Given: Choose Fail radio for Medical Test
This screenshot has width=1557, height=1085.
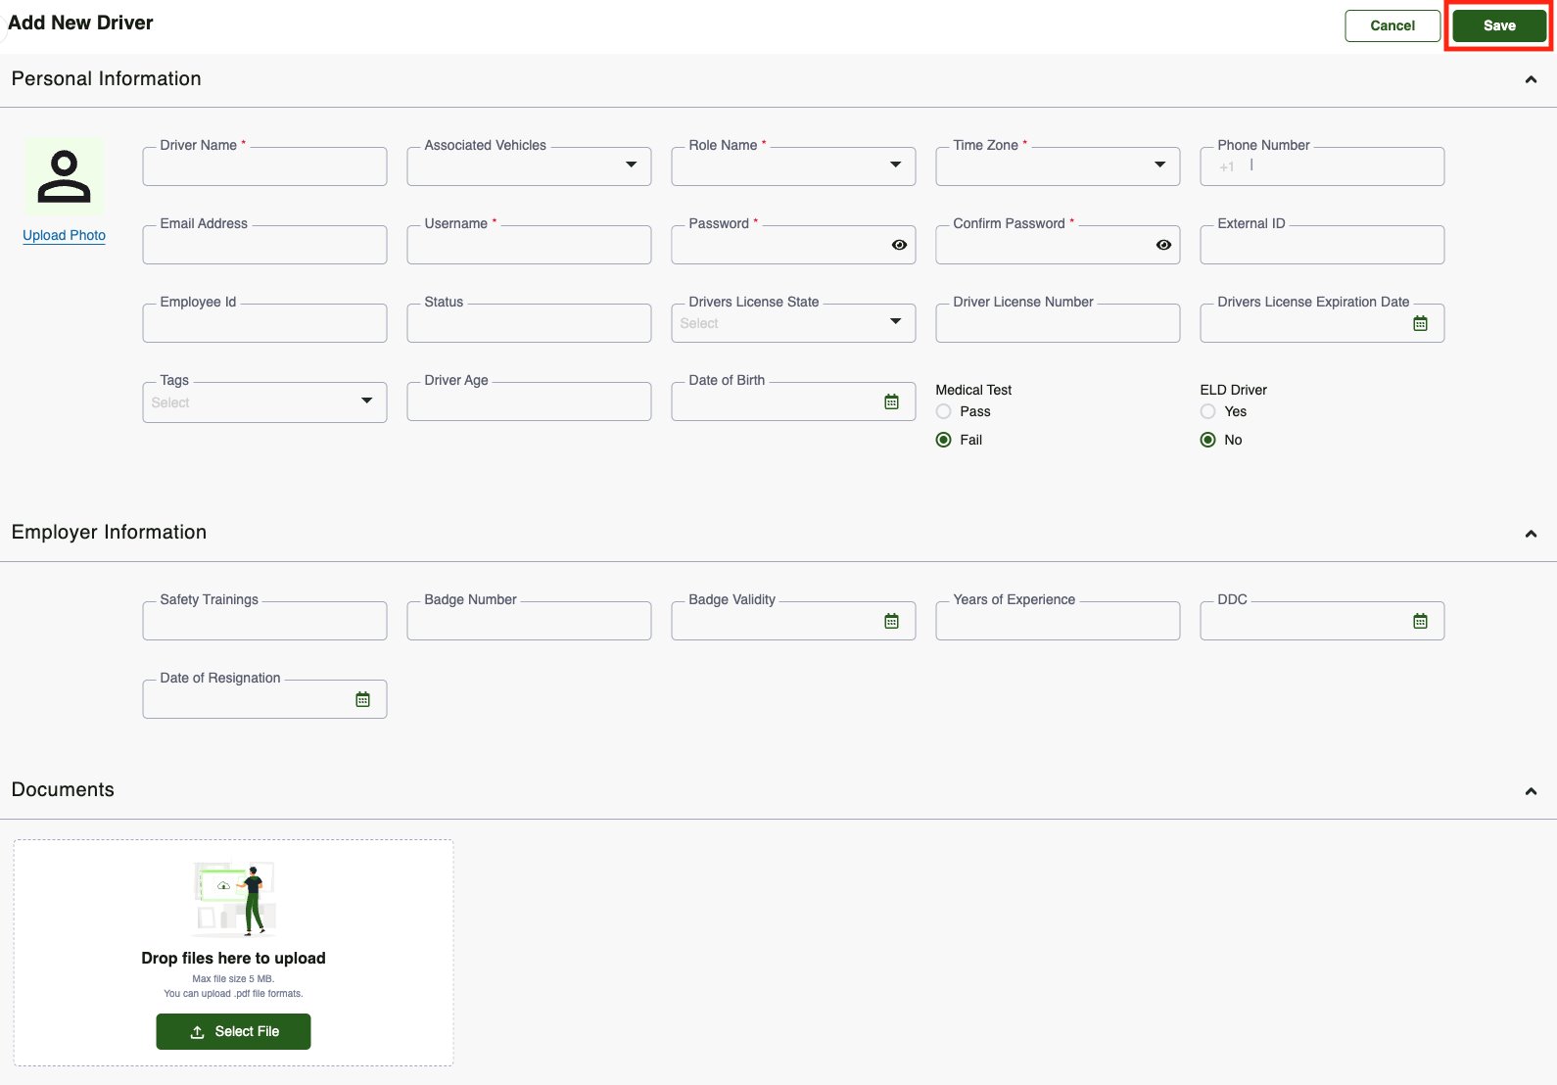Looking at the screenshot, I should click(x=944, y=440).
